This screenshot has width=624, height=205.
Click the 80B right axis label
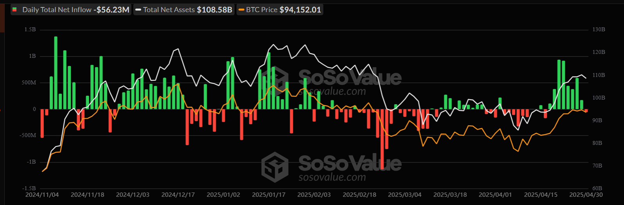597,143
